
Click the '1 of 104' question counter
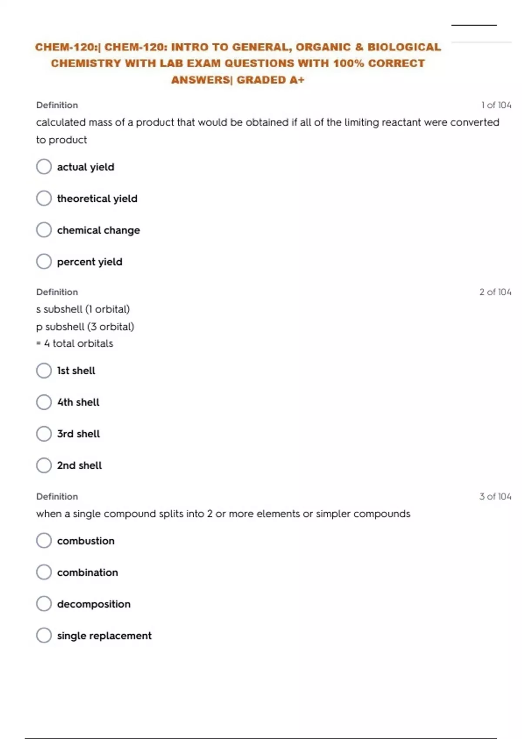pos(496,105)
